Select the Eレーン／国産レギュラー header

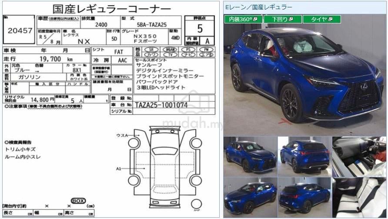pyautogui.click(x=259, y=7)
